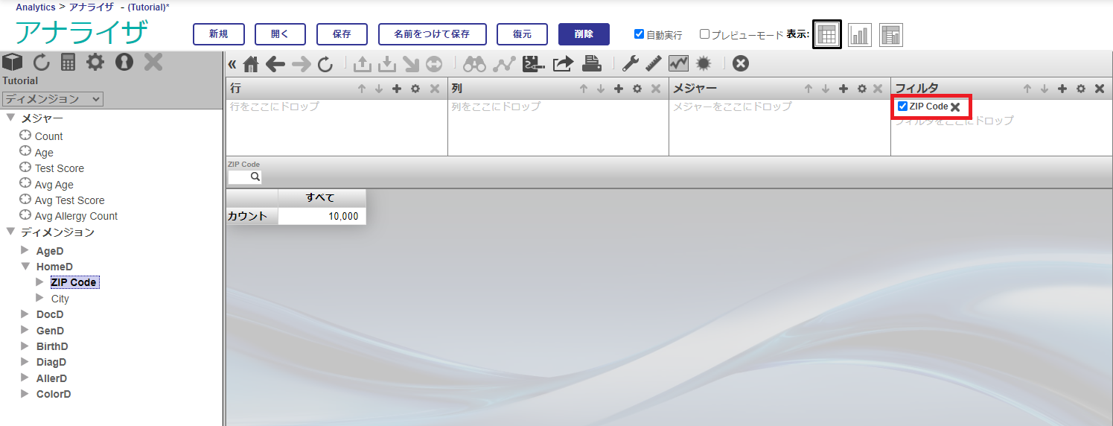
Task: Click the ruler icon in toolbar
Action: click(x=654, y=64)
